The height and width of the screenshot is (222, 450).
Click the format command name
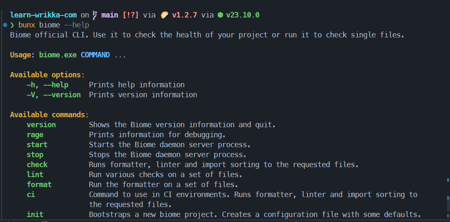pos(39,185)
